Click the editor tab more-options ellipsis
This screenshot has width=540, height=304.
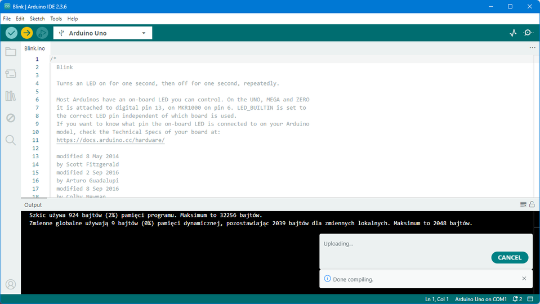(533, 47)
